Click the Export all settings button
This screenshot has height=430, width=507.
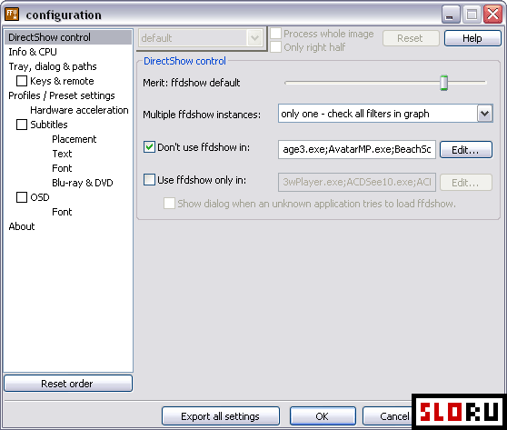[x=220, y=416]
